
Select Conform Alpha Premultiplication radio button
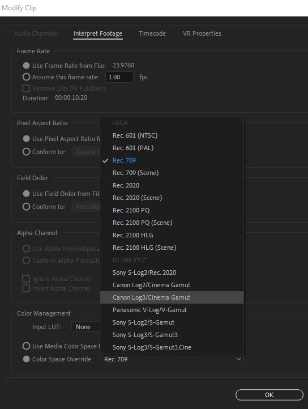27,261
